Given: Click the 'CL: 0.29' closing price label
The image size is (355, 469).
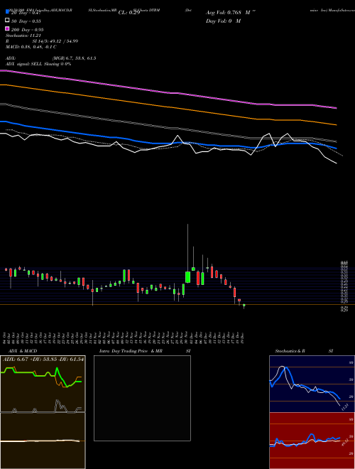Looking at the screenshot, I should pyautogui.click(x=129, y=13).
